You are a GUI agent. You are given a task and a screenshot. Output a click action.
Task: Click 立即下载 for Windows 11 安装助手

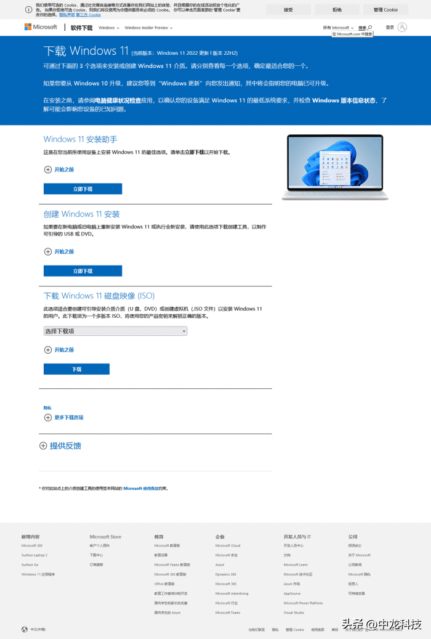click(83, 189)
